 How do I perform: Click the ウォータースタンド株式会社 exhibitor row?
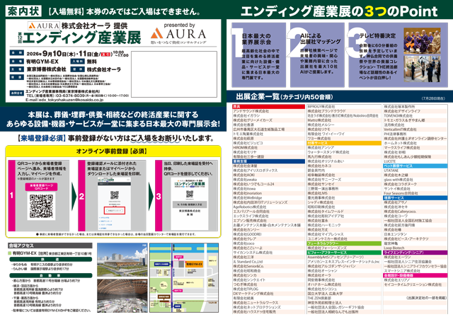344,152
